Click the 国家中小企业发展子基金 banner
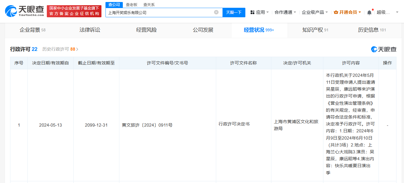The image size is (404, 183). (x=74, y=11)
